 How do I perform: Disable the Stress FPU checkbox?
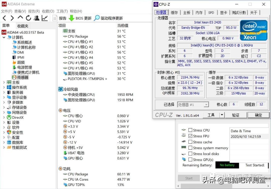click(x=190, y=136)
